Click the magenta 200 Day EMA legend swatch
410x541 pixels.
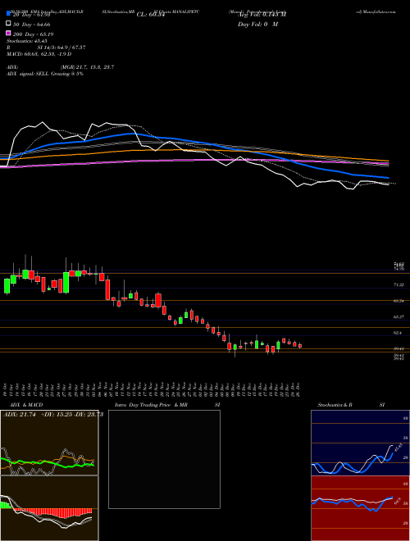(x=8, y=34)
